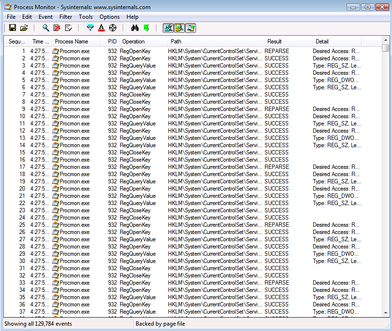Open the Filter menu

point(66,17)
